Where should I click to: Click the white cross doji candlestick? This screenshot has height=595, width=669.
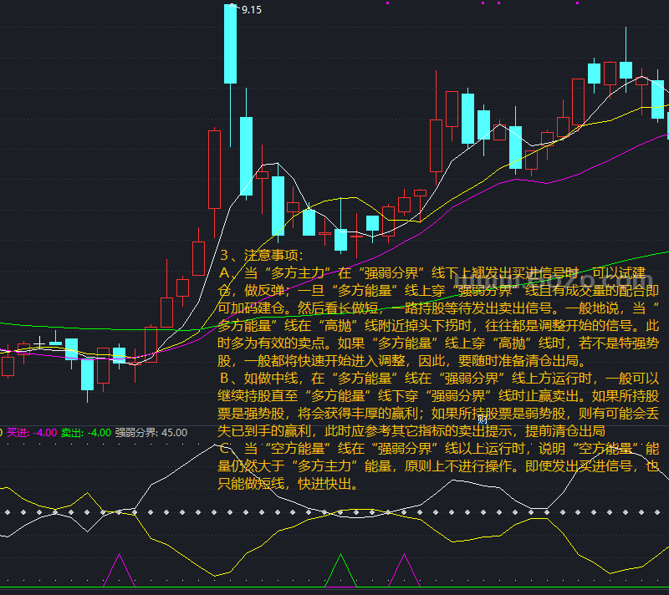39,343
